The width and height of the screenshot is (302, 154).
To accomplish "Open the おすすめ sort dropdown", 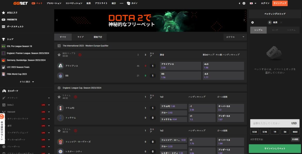I will pos(235,37).
